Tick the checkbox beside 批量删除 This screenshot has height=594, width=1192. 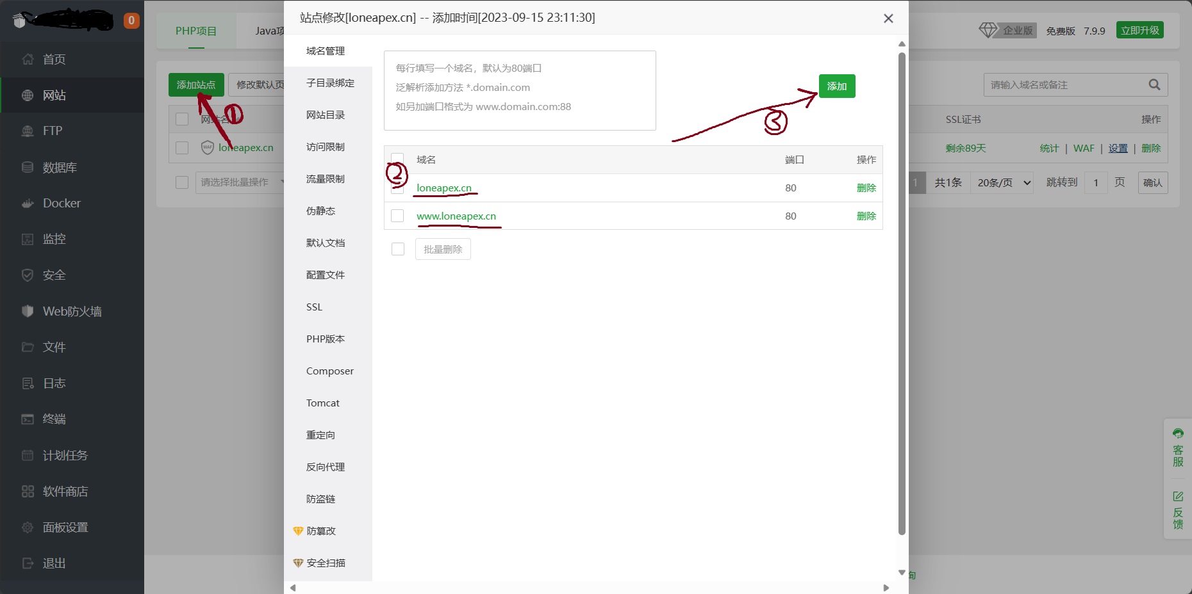click(398, 249)
